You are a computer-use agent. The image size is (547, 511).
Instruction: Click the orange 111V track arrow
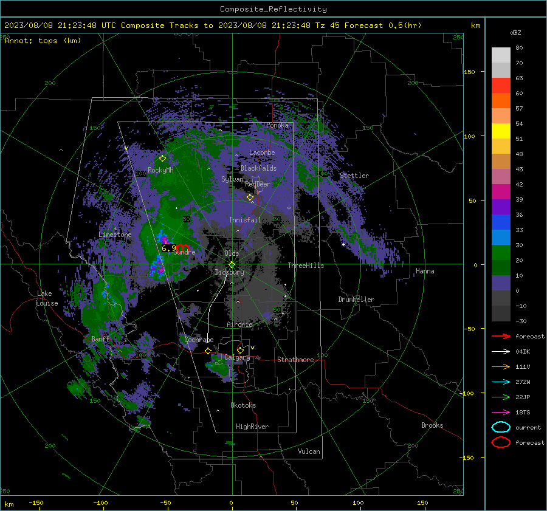501,366
